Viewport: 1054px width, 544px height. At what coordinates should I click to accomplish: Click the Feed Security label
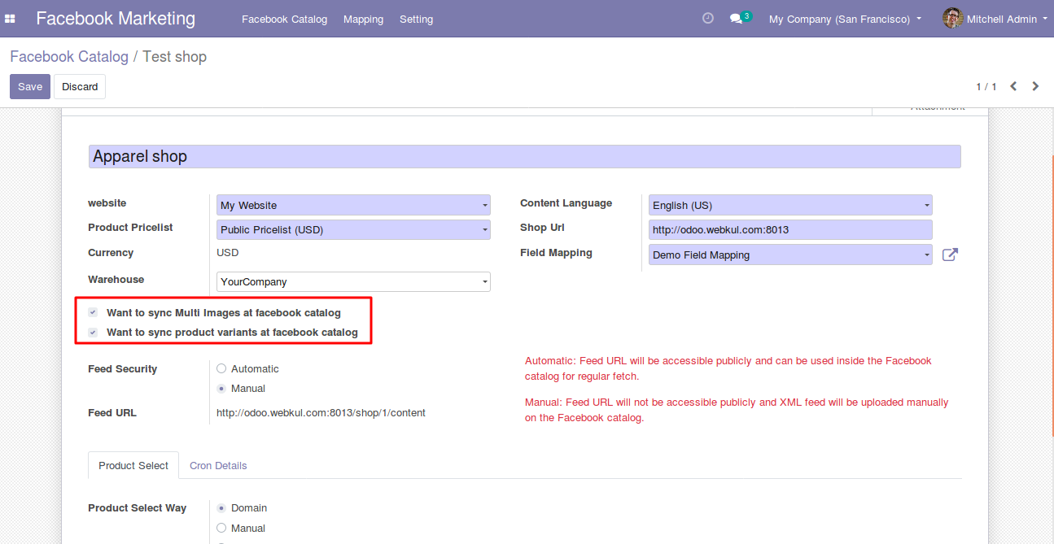(x=122, y=368)
